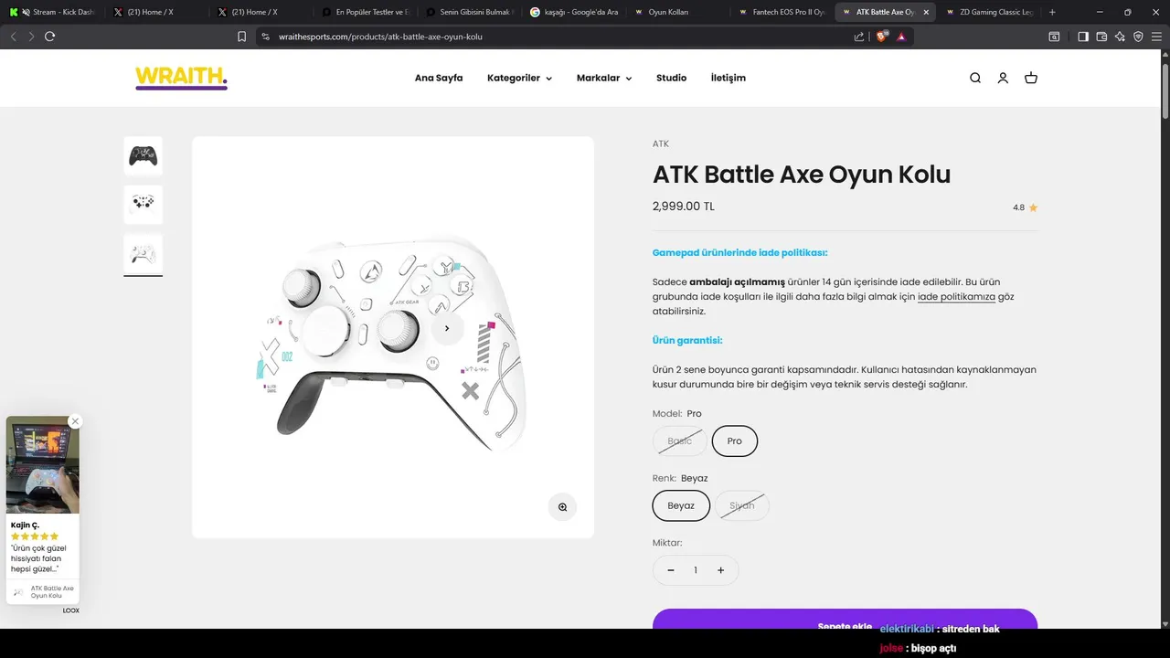Select the crossed-out Siyah color option

(741, 505)
